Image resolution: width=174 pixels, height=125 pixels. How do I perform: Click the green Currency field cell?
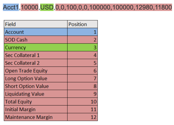point(36,47)
